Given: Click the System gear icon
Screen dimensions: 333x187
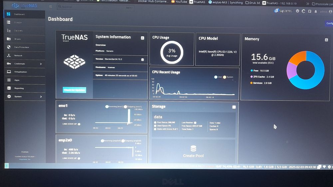Looking at the screenshot, I should (x=9, y=96).
